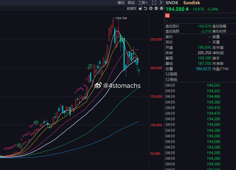
Task: Click the 美东时间 label
Action: (219, 31)
